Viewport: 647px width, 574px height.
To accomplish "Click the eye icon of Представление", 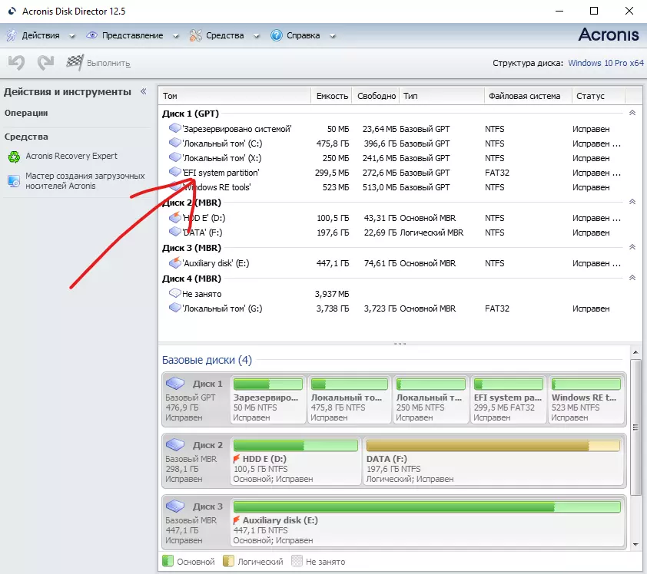I will tap(91, 35).
